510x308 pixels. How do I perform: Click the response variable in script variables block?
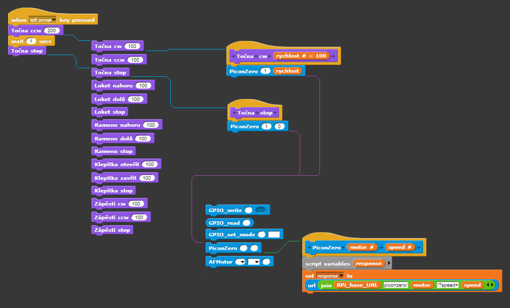pyautogui.click(x=369, y=264)
